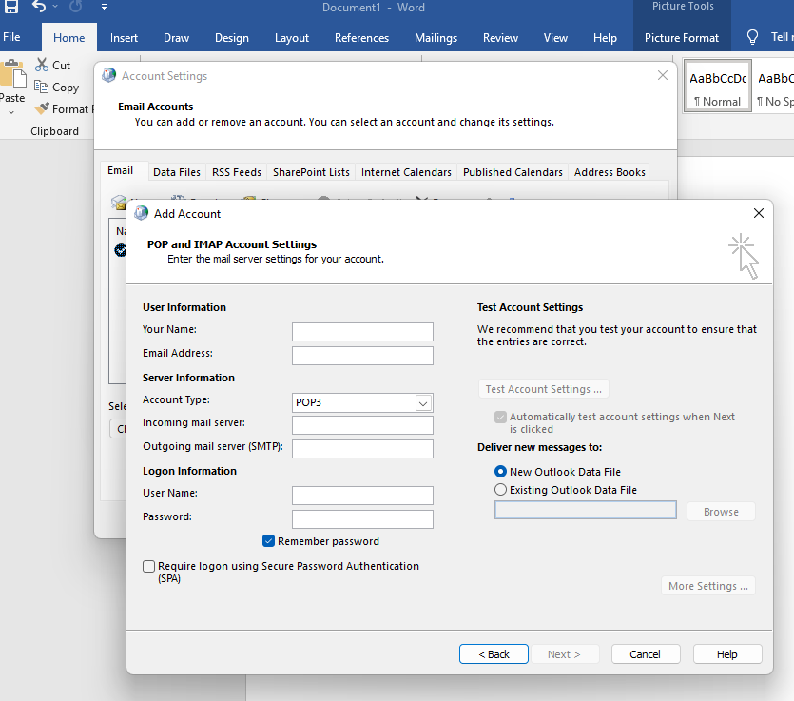The width and height of the screenshot is (794, 701).
Task: Toggle Automatically test account settings checkbox
Action: tap(500, 417)
